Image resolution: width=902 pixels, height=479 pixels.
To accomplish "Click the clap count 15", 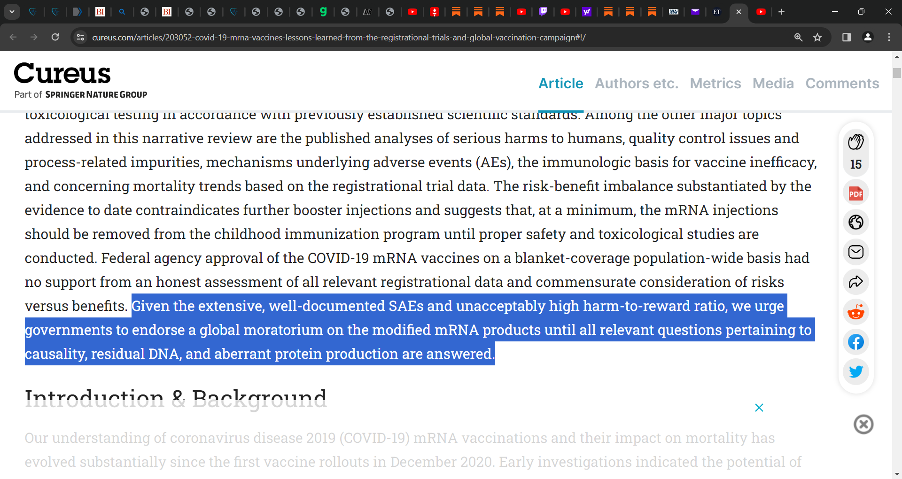I will pyautogui.click(x=855, y=164).
